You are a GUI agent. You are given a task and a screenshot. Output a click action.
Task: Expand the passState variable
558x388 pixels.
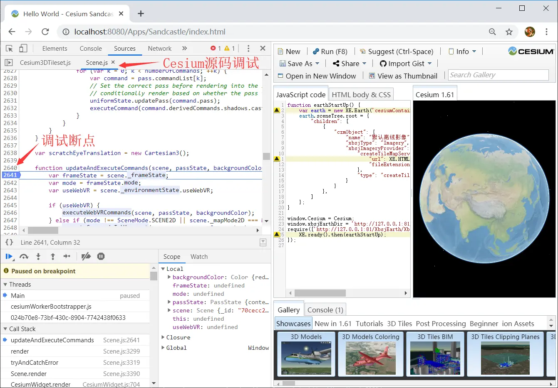(169, 302)
